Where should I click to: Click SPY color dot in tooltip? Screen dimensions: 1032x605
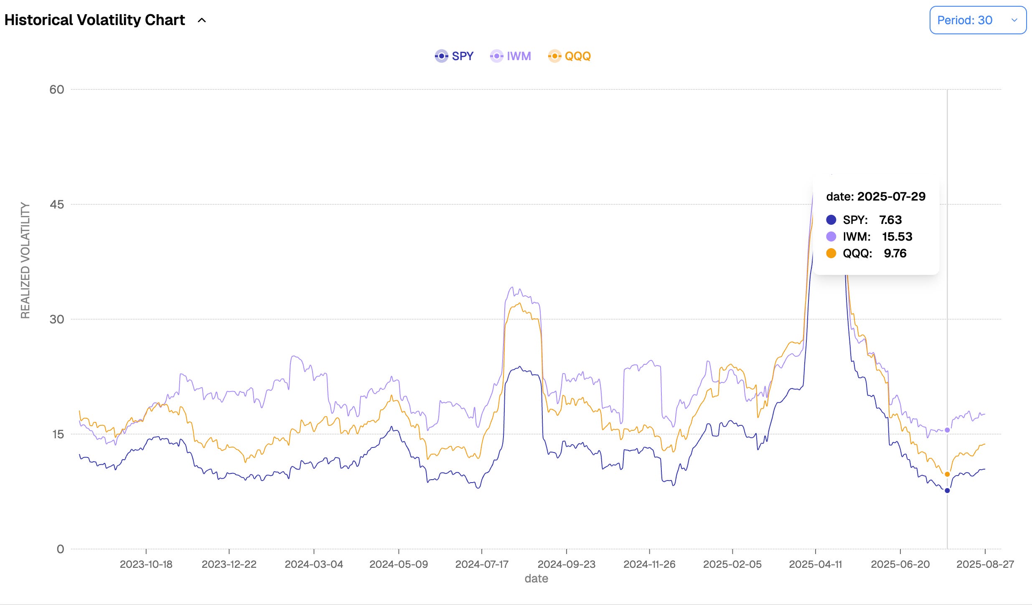click(831, 220)
